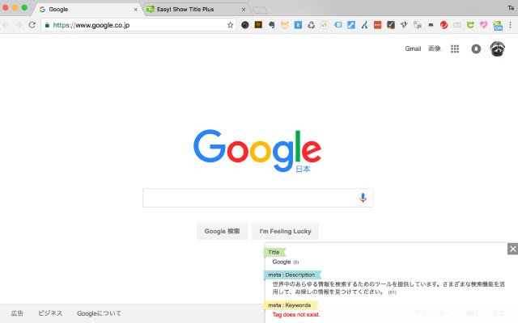This screenshot has height=323, width=518.
Task: Click the dark brown square extension icon
Action: click(258, 25)
